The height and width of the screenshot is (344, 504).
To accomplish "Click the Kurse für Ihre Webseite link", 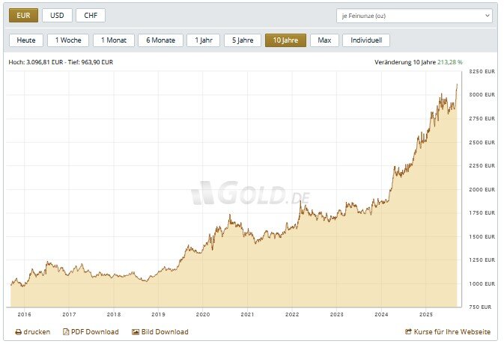I will [x=452, y=332].
